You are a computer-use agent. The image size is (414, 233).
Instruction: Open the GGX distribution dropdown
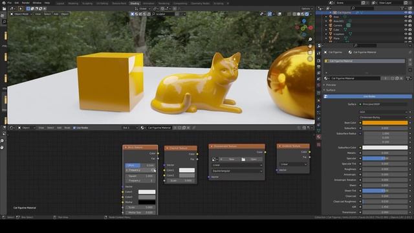pyautogui.click(x=384, y=112)
